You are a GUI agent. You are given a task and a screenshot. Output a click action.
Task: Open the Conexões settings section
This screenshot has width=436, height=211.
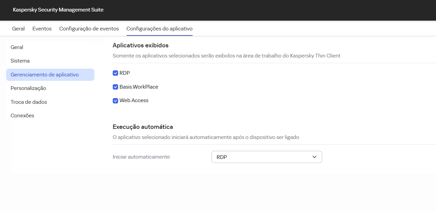tap(22, 115)
